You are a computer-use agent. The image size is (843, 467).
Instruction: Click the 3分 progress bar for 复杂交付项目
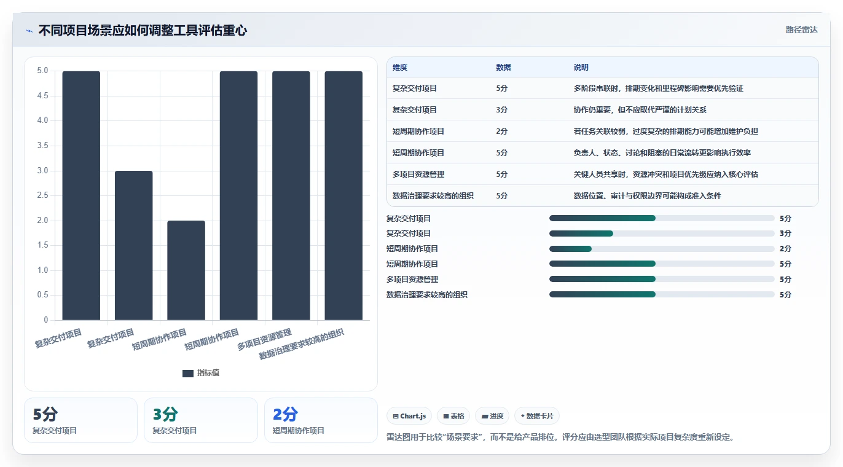pyautogui.click(x=662, y=233)
